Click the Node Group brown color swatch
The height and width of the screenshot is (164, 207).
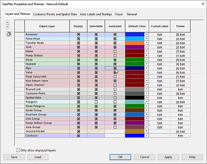[x=135, y=110]
